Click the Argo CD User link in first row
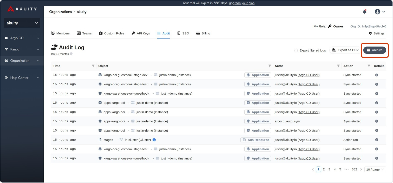 (x=308, y=75)
